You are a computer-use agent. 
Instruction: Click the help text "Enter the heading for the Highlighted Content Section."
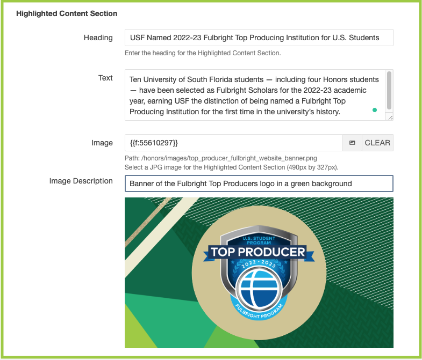point(203,53)
